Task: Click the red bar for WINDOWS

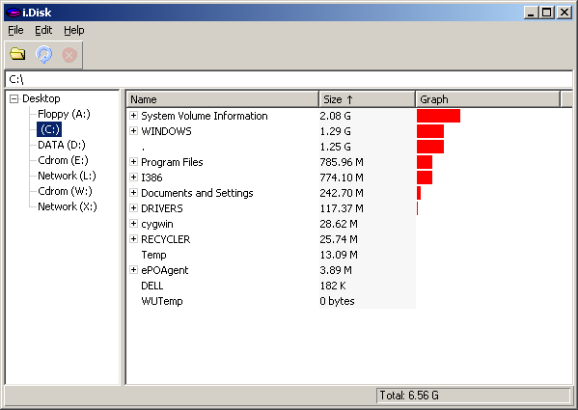Action: [x=430, y=131]
